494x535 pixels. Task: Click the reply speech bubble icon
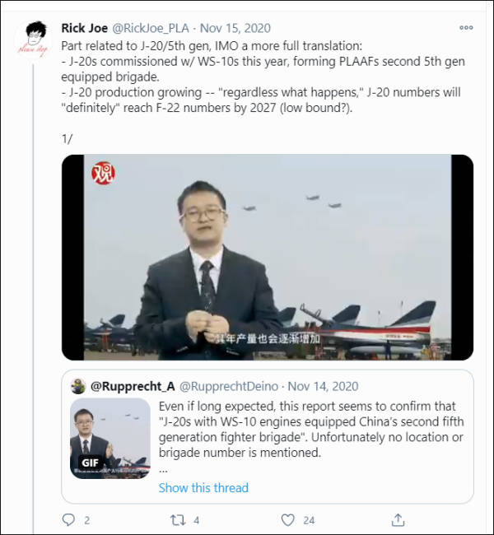click(x=70, y=519)
